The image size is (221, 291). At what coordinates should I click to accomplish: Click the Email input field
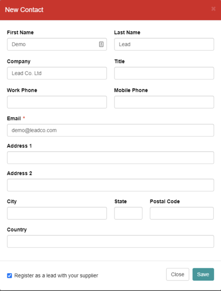pyautogui.click(x=110, y=130)
